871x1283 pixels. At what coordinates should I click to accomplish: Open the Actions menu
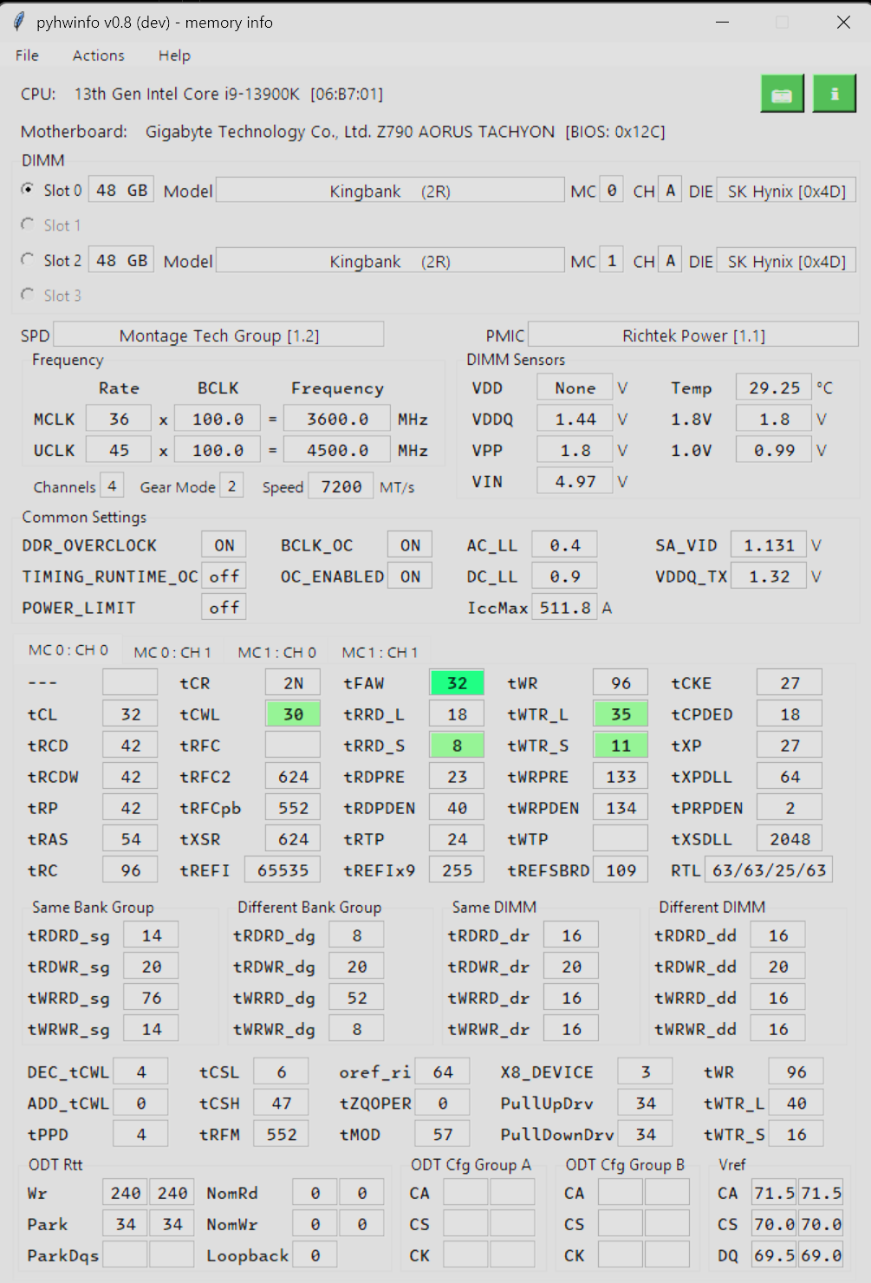pos(98,55)
